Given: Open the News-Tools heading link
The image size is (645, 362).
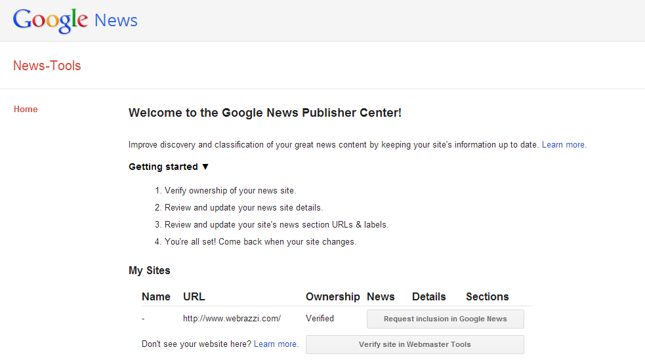Looking at the screenshot, I should [x=47, y=66].
